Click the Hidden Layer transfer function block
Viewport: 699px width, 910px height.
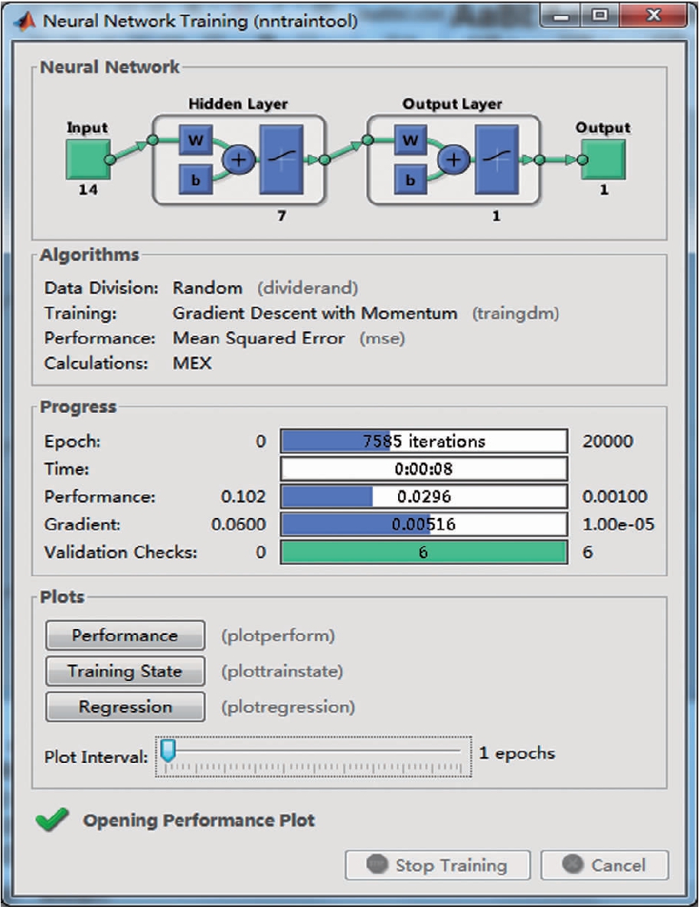282,160
